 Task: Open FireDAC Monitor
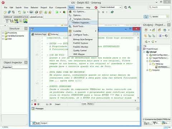(x=83, y=47)
